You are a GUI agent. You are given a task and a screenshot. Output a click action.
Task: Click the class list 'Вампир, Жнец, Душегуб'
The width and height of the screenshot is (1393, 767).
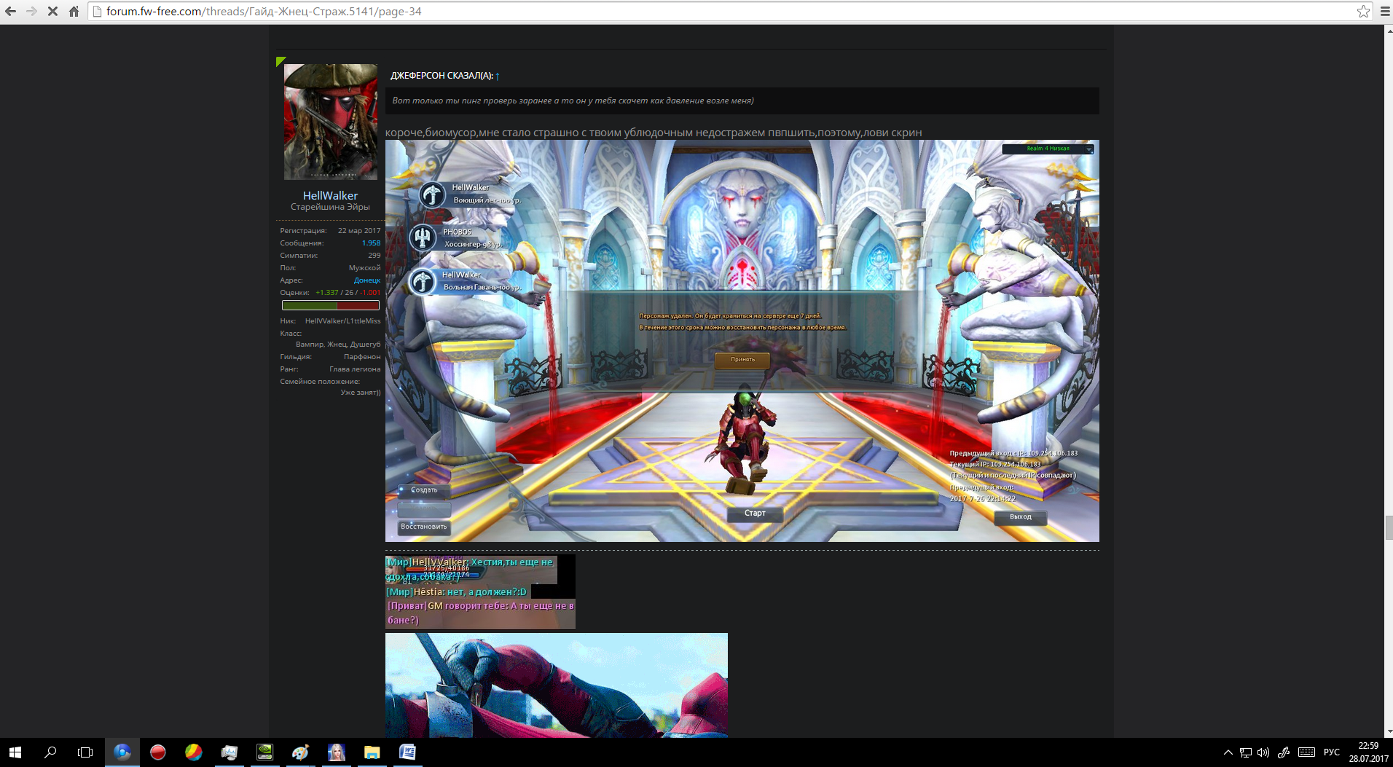point(338,345)
